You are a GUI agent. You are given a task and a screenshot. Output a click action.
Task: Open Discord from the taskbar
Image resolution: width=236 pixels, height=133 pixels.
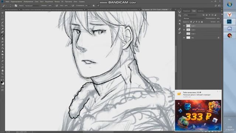[x=229, y=28]
